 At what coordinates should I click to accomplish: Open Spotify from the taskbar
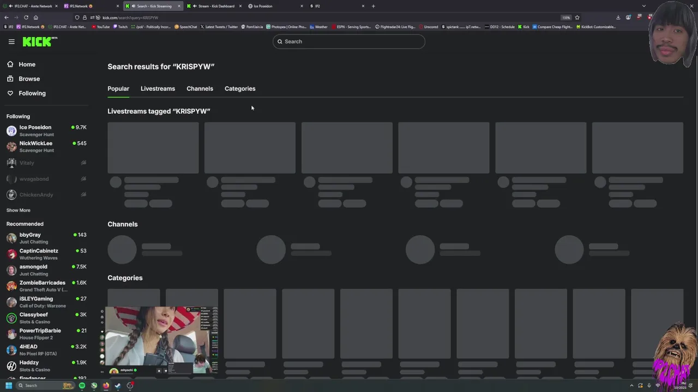[82, 385]
